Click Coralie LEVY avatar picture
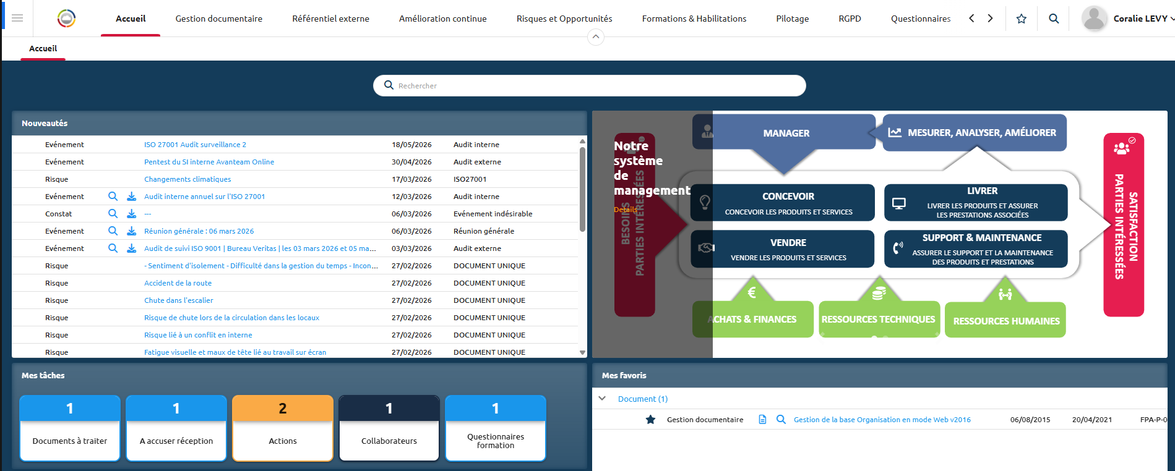This screenshot has height=471, width=1175. 1094,19
